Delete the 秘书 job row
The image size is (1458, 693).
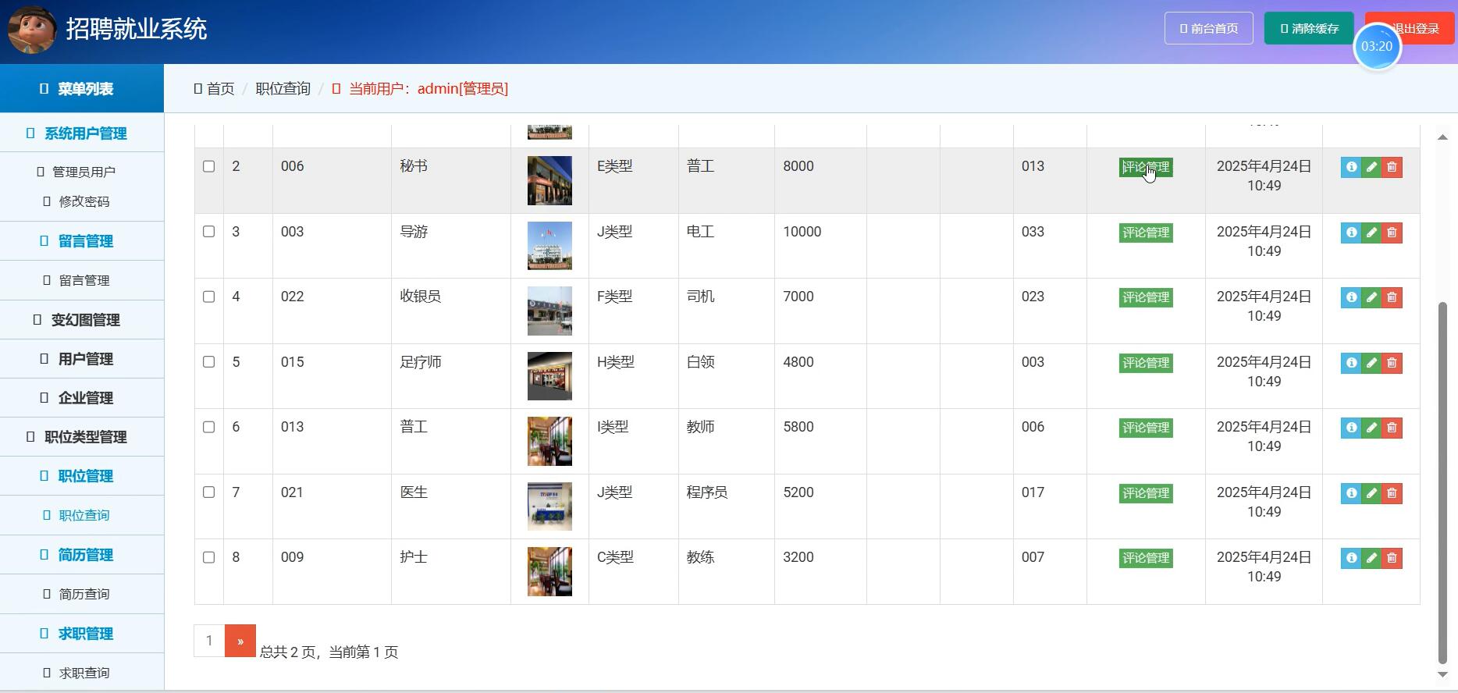pyautogui.click(x=1392, y=167)
